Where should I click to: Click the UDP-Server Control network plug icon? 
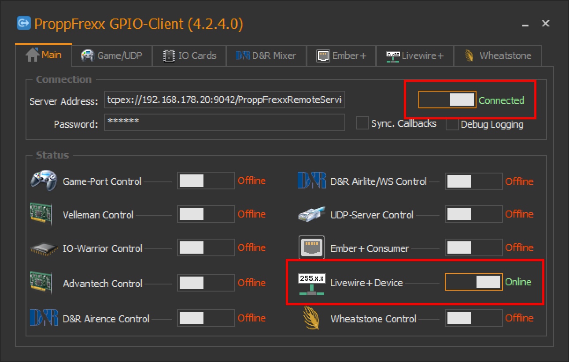click(312, 214)
